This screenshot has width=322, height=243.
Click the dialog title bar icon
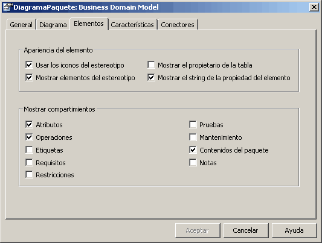pos(7,7)
